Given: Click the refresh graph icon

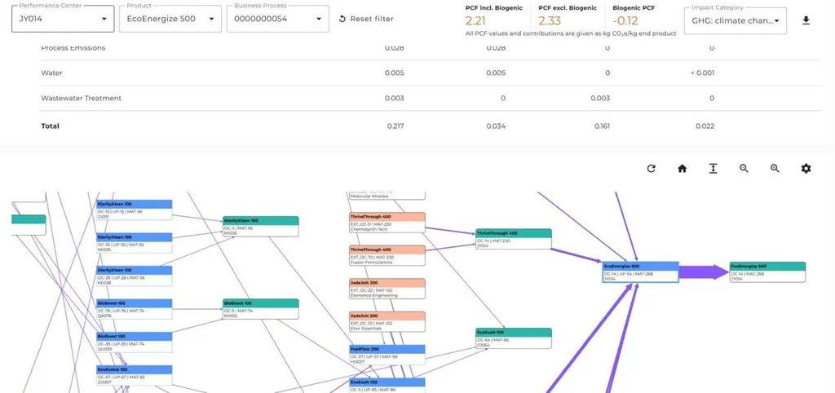Looking at the screenshot, I should (x=651, y=169).
